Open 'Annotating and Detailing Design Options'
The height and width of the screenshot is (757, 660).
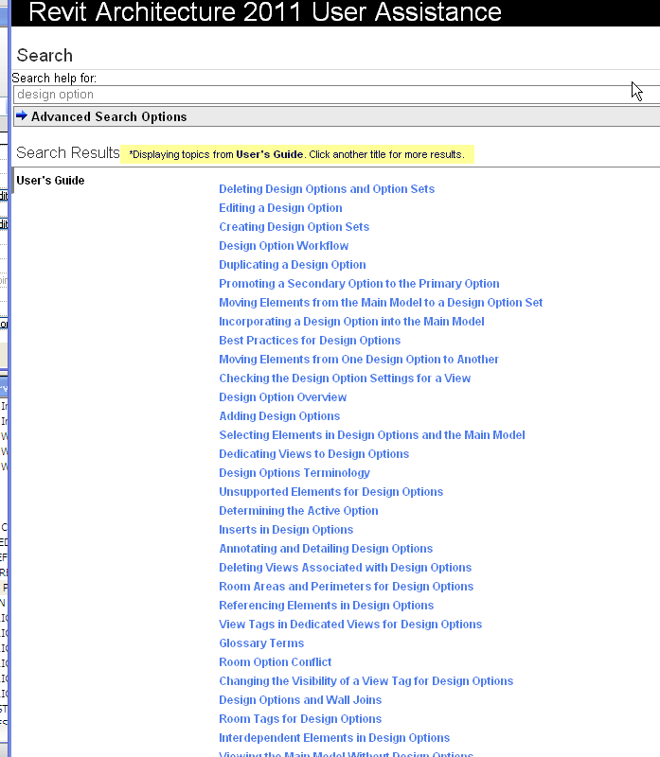[326, 549]
